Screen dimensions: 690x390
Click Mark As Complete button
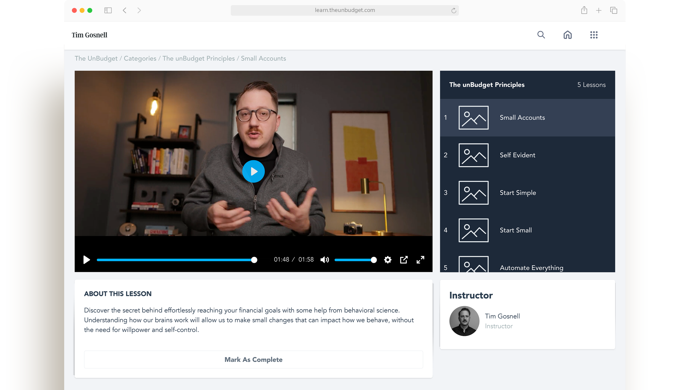[253, 359]
